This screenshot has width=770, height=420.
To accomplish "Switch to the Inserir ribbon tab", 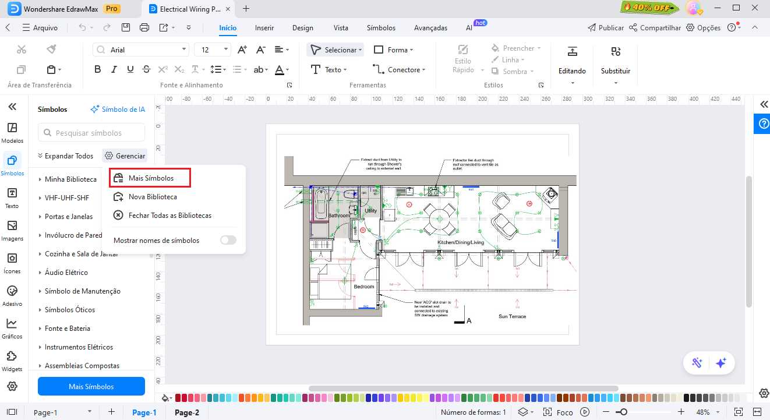I will [x=264, y=28].
